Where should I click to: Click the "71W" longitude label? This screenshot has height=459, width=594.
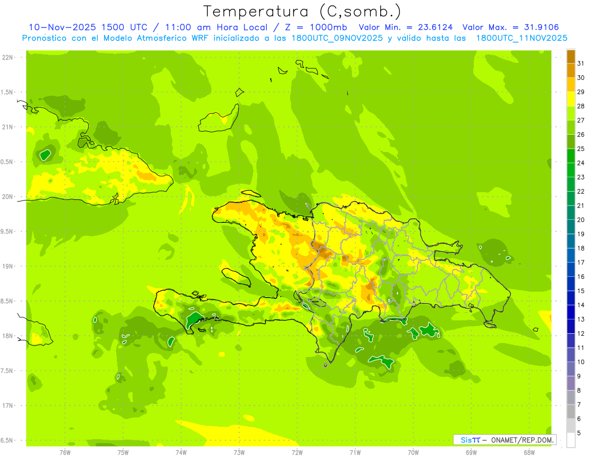click(x=355, y=452)
